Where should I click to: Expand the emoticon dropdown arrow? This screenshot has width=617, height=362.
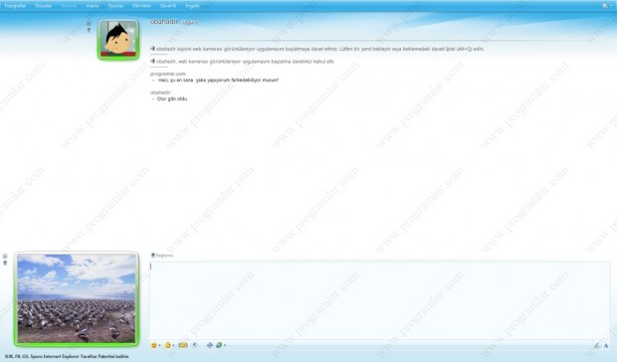(x=159, y=345)
